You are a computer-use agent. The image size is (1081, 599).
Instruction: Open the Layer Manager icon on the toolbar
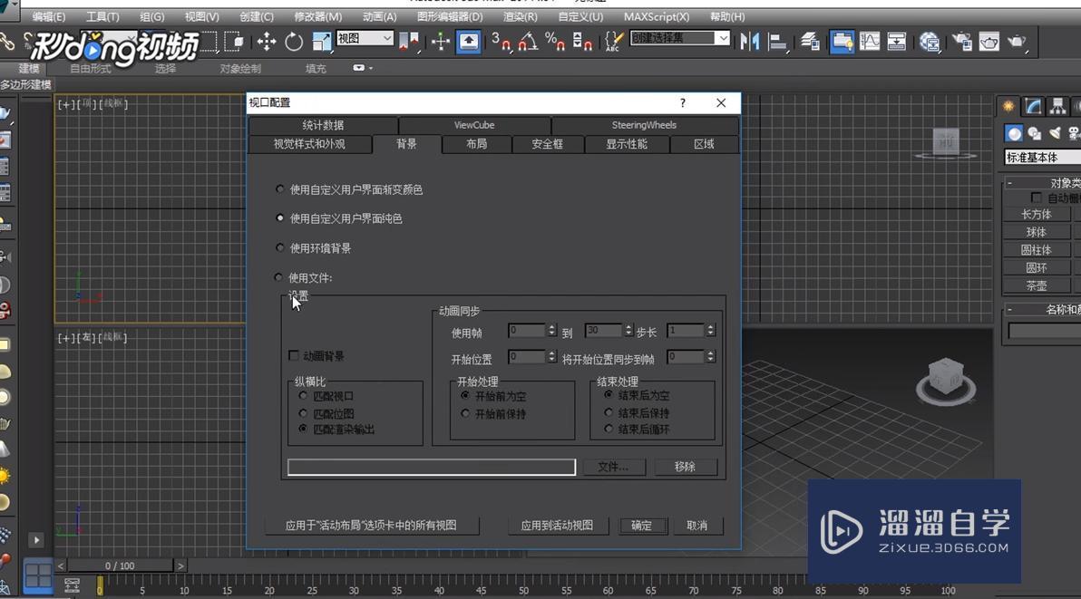coord(809,43)
